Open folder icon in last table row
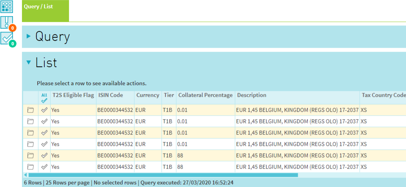406x187 pixels. 31,167
